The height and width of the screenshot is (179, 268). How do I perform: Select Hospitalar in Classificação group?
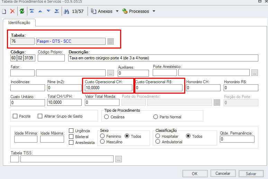click(158, 136)
